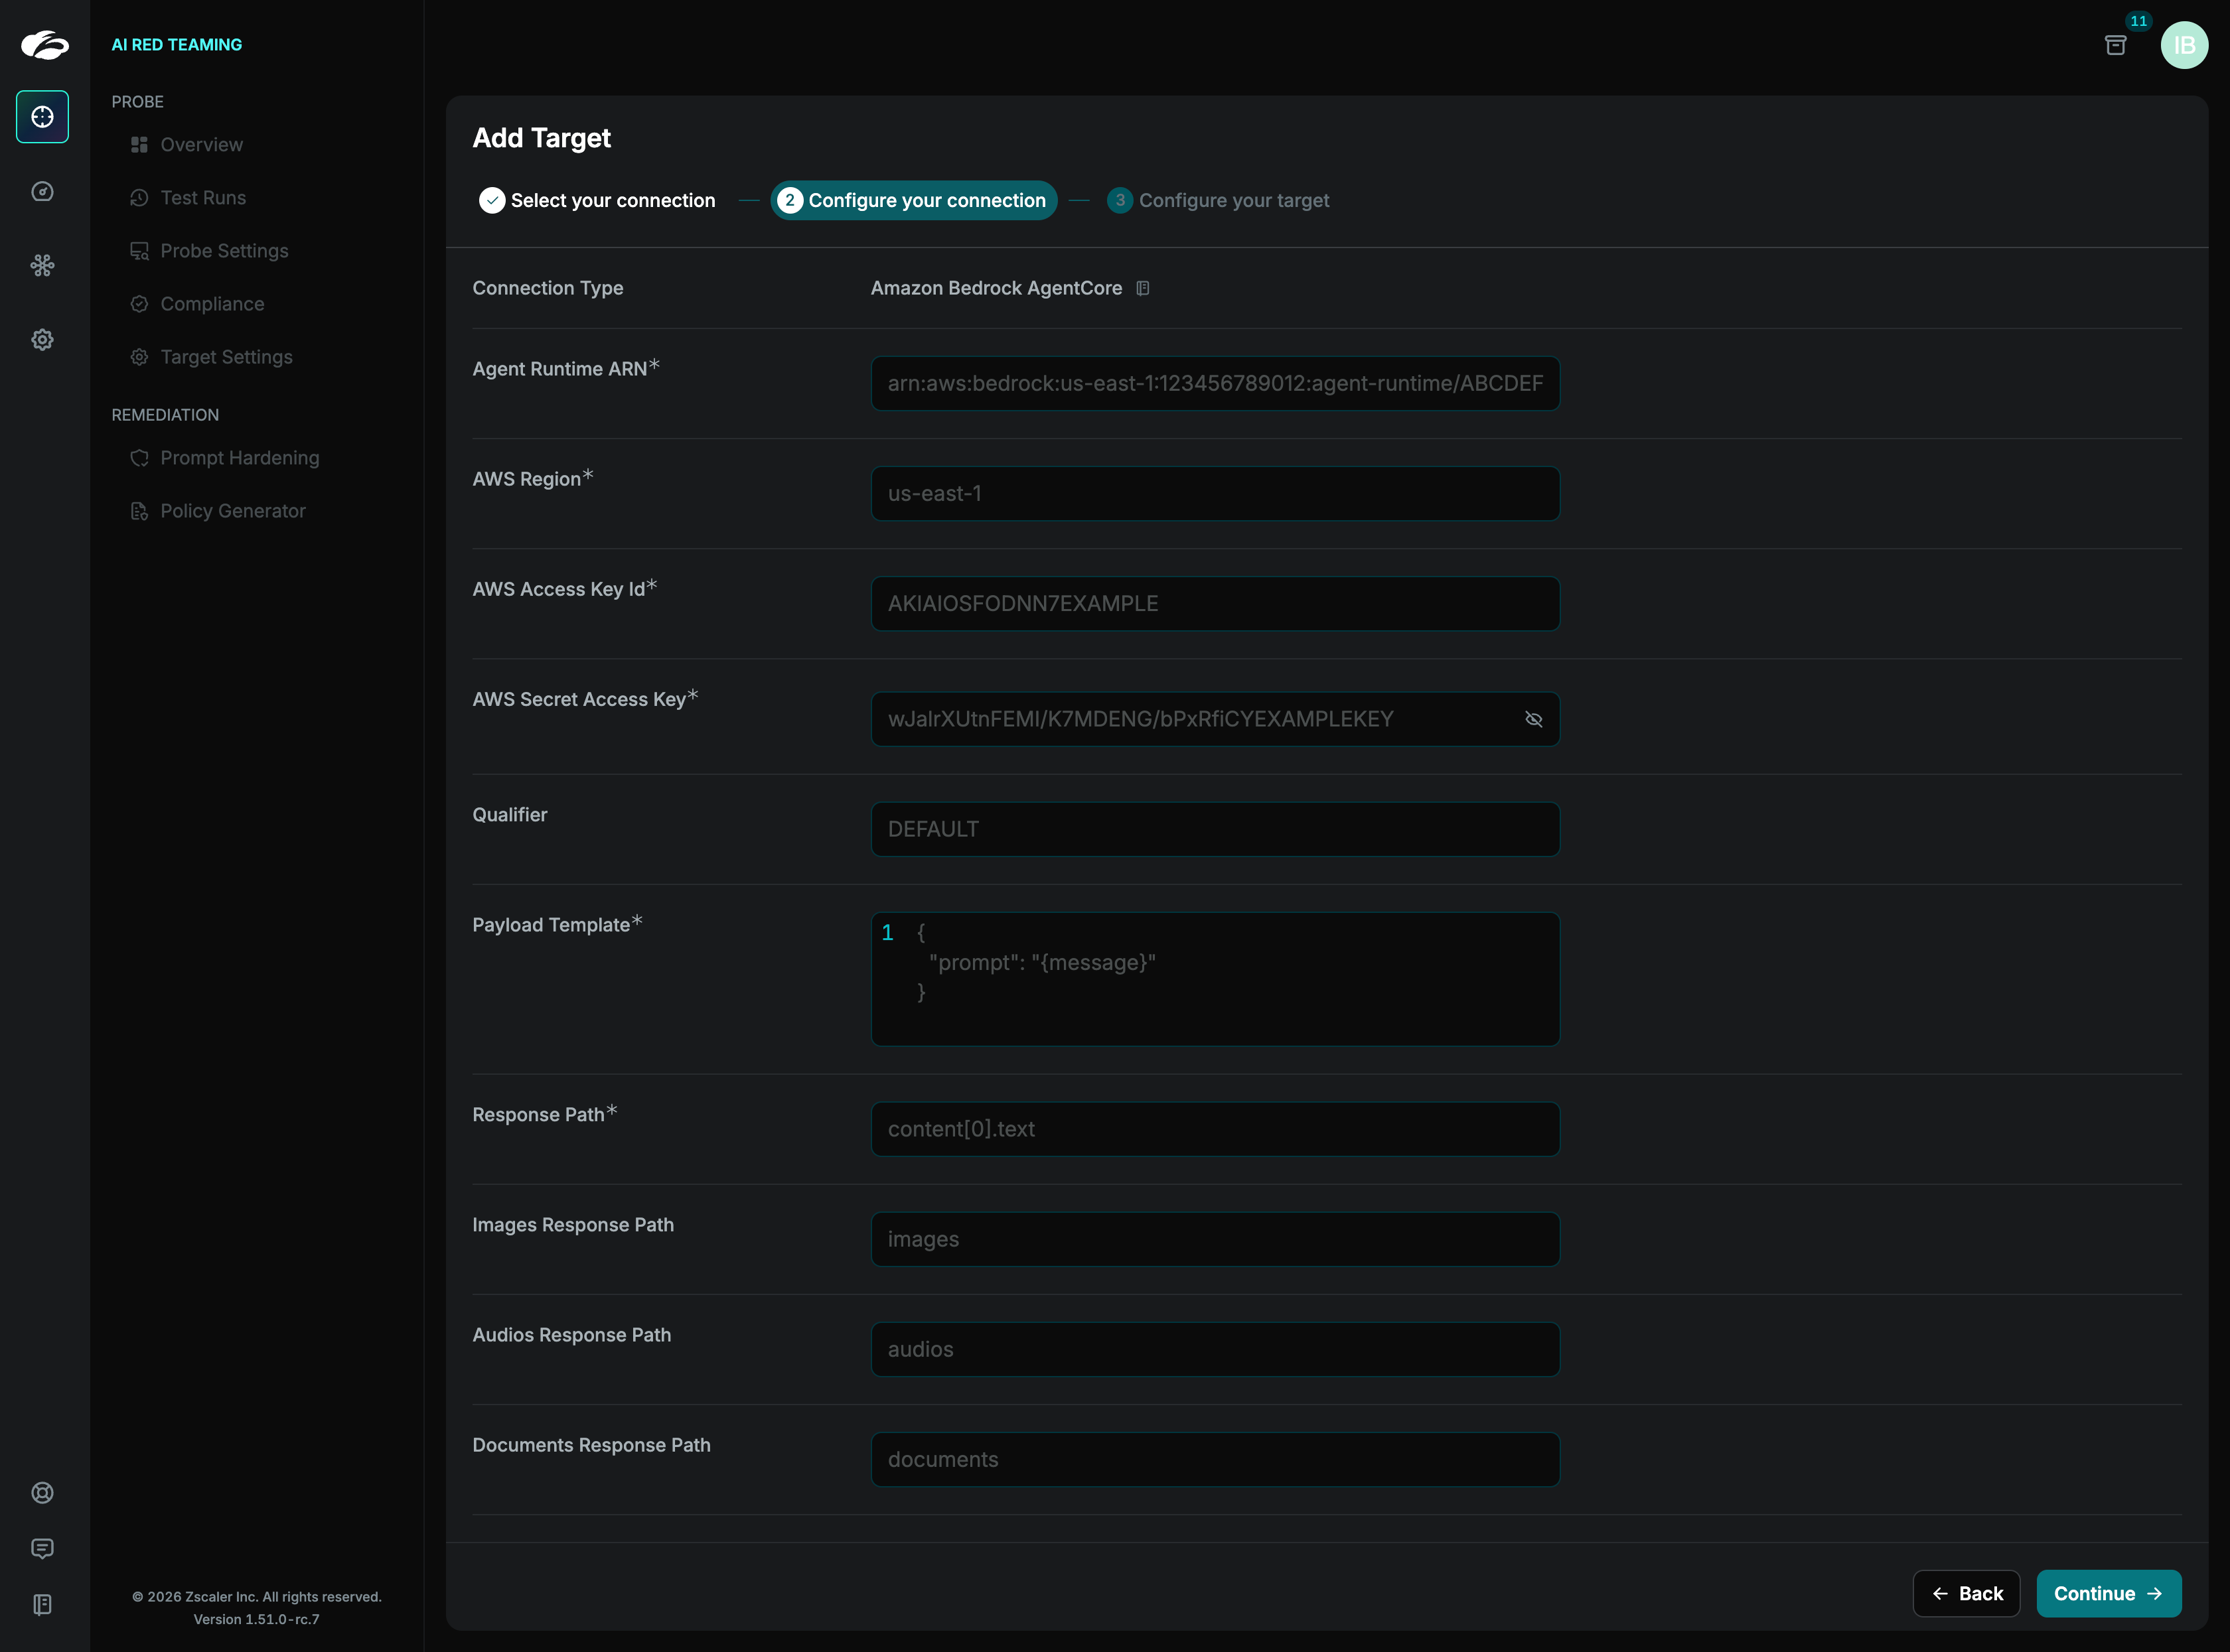Open Policy Generator in sidebar
Screen dimensions: 2230x1652
(x=232, y=511)
